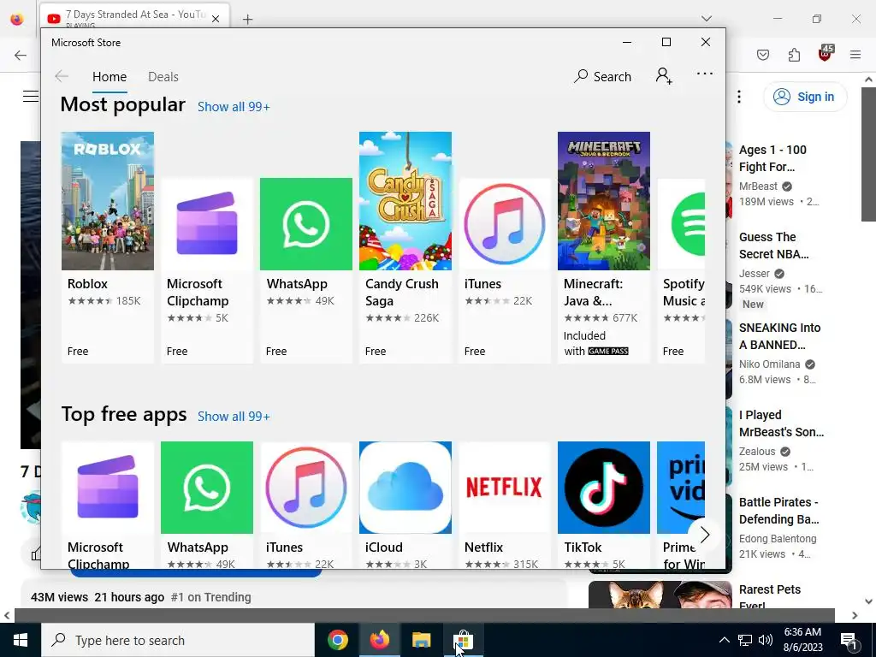Screen dimensions: 876x657
Task: Close the YouTube browser tab
Action: tap(216, 19)
